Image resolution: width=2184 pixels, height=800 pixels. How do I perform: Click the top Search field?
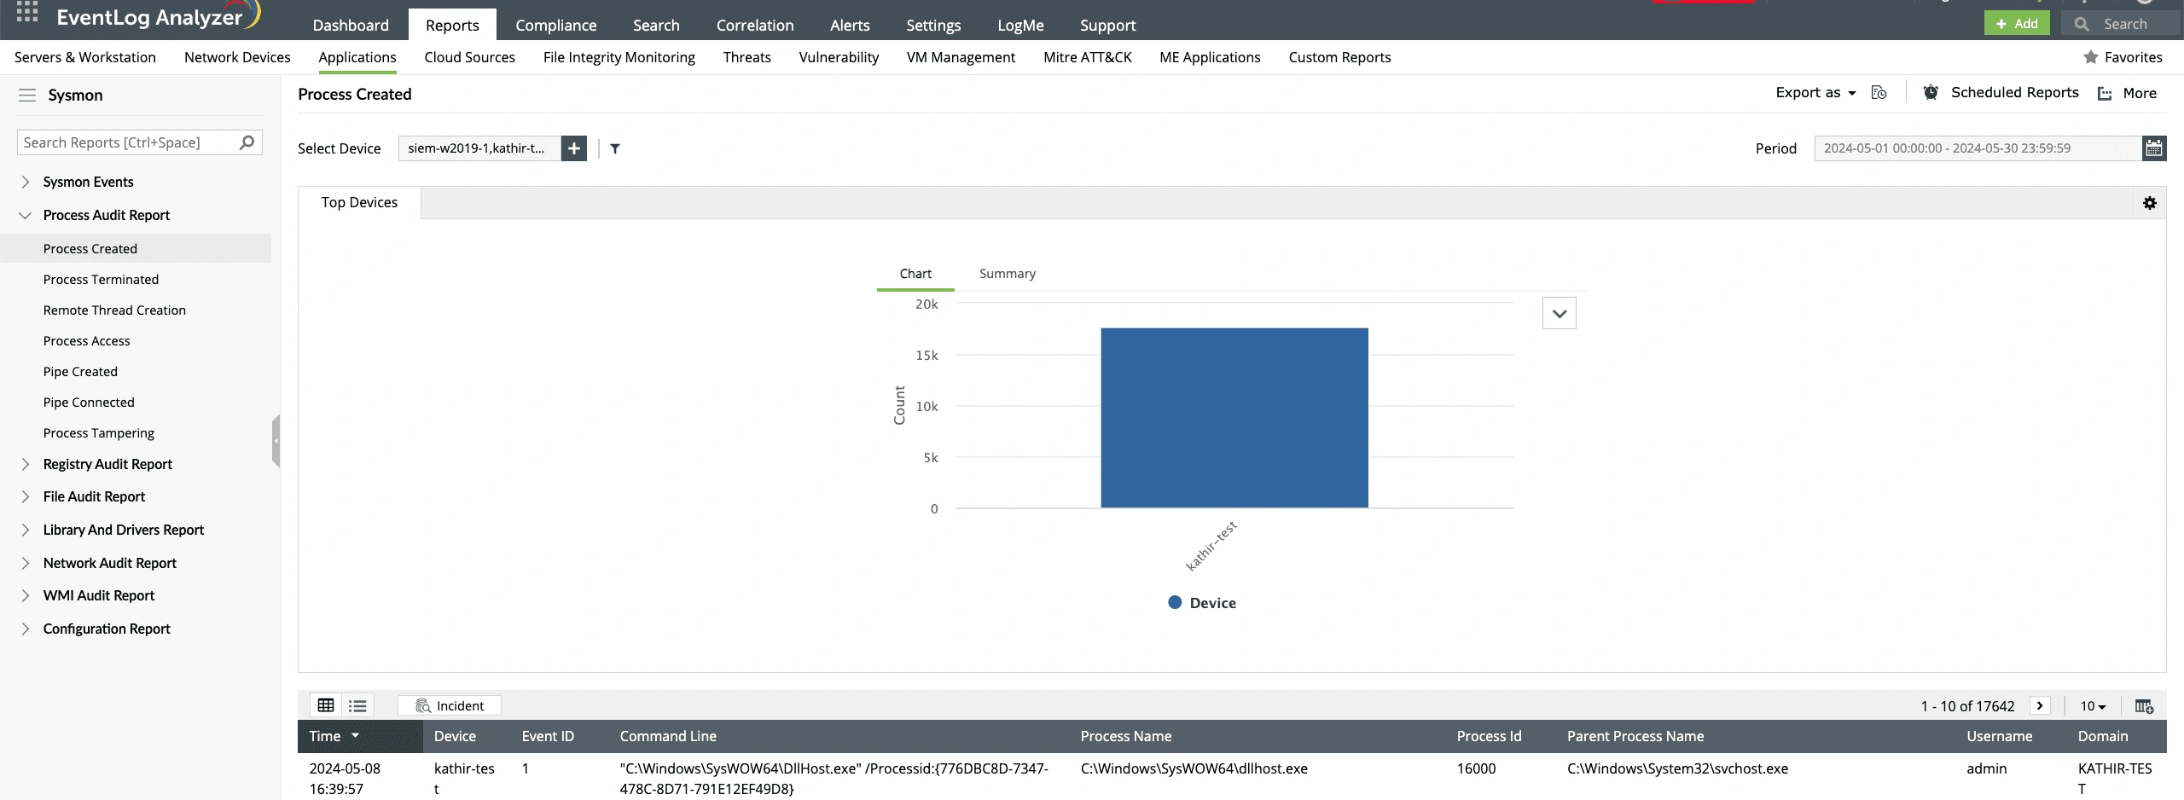coord(2120,24)
